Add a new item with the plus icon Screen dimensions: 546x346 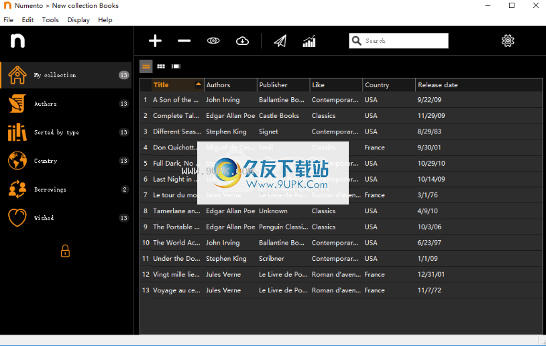(x=155, y=41)
